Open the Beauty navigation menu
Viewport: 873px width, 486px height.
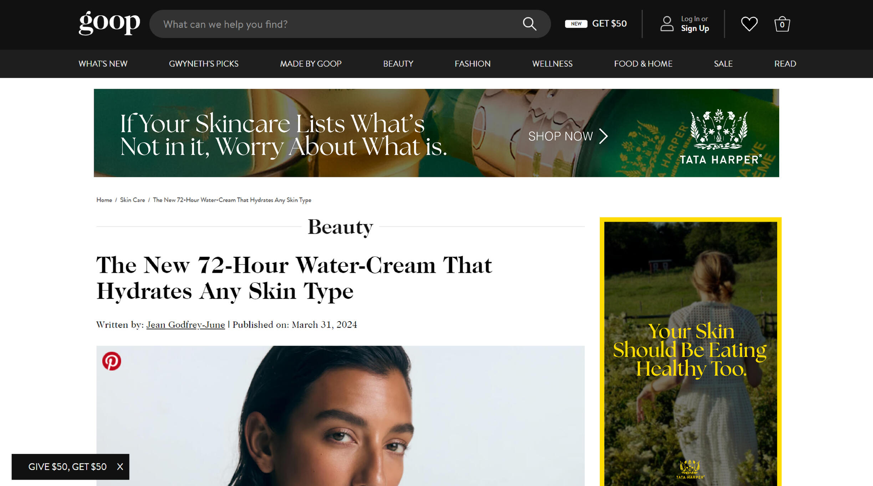coord(398,64)
